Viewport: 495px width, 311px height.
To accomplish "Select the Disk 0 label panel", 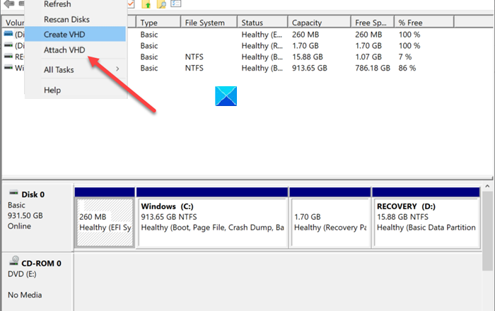I will [x=38, y=218].
